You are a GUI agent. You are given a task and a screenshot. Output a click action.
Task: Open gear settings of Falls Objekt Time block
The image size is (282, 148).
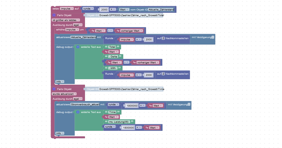pos(54,89)
